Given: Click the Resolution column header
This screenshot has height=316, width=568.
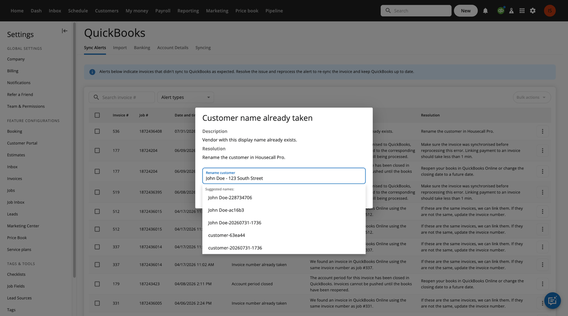Looking at the screenshot, I should tap(430, 115).
